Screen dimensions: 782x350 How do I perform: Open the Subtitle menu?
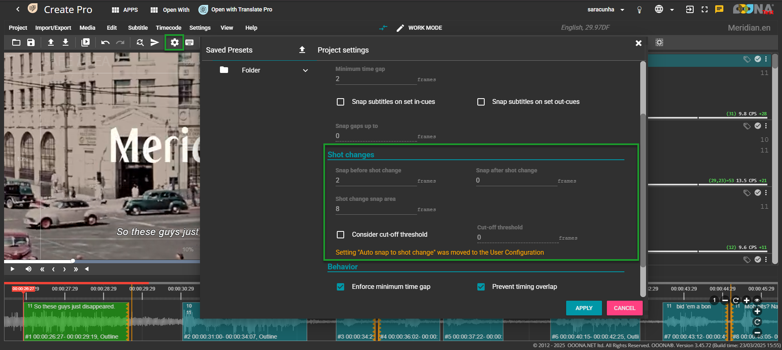(x=138, y=28)
